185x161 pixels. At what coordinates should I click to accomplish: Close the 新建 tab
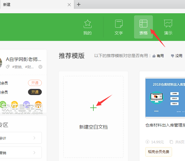69,5
